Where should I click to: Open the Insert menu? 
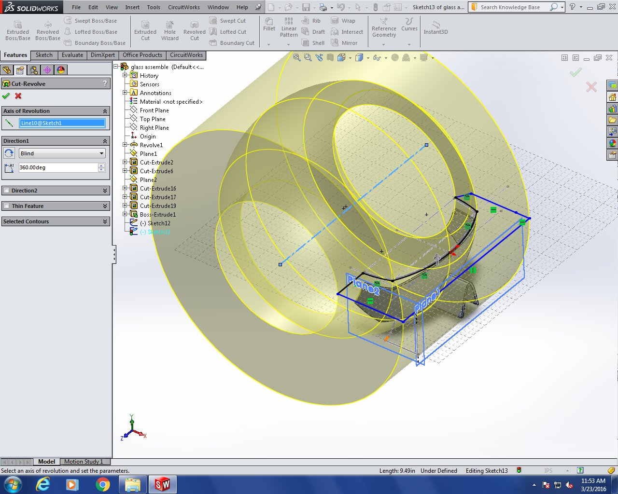pos(132,7)
